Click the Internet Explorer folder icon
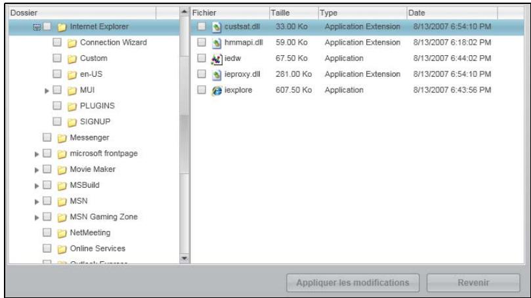Screen dimensions: 531x298 62,28
